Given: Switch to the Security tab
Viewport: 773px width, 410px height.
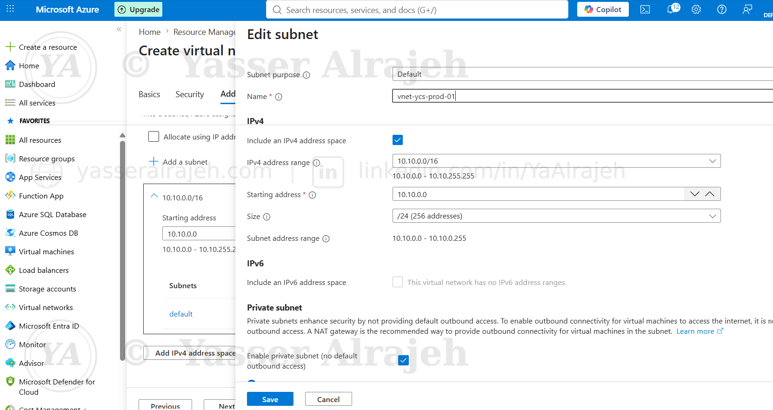Looking at the screenshot, I should (190, 94).
